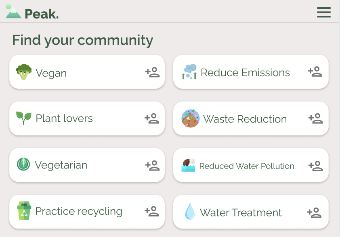Click the blue water droplet icon
Viewport: 340px width, 237px height.
click(x=190, y=211)
